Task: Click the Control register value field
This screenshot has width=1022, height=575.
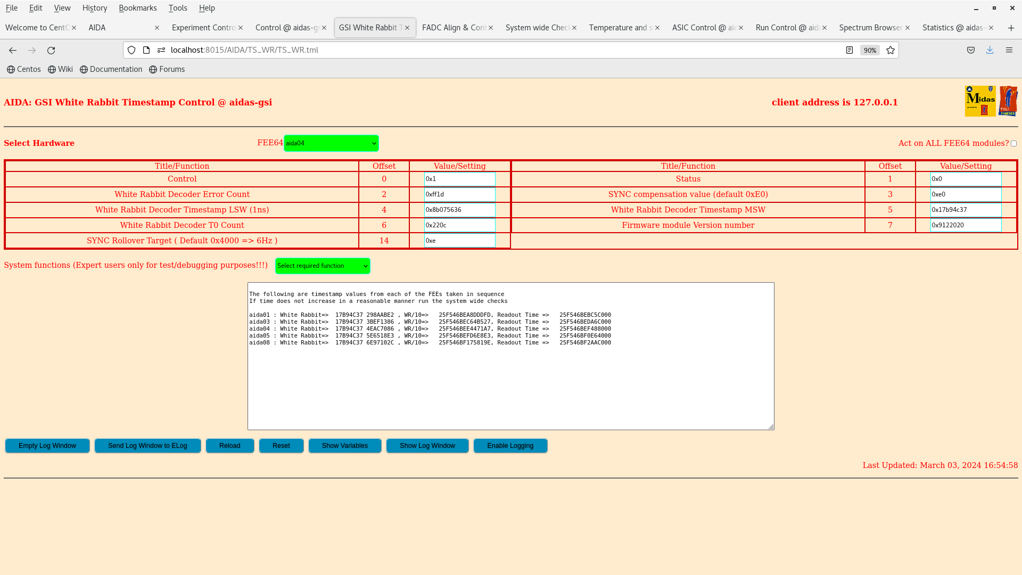Action: coord(459,179)
